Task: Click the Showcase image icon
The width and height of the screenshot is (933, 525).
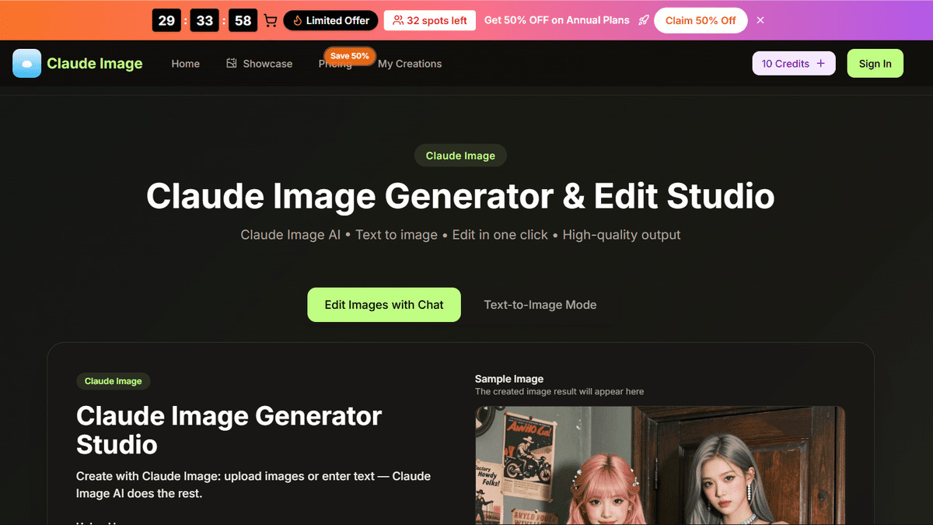Action: [x=232, y=63]
